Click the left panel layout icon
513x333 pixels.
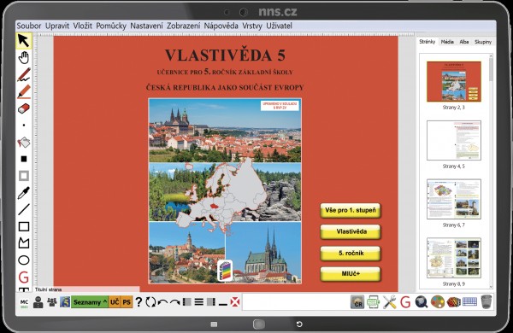point(186,302)
